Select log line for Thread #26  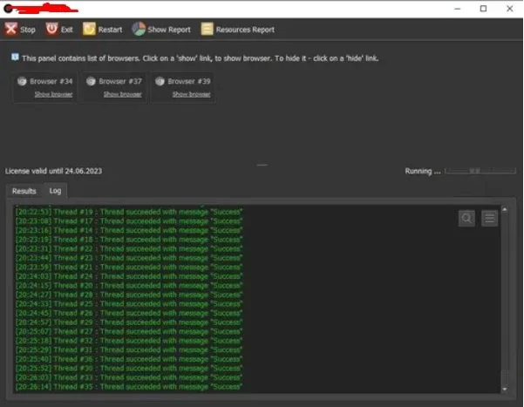click(x=129, y=313)
